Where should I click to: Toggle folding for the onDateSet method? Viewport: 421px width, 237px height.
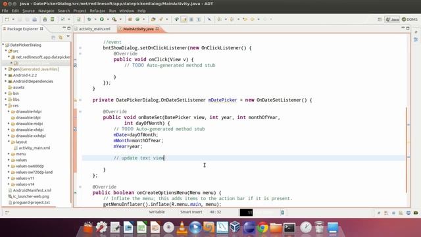(x=80, y=111)
